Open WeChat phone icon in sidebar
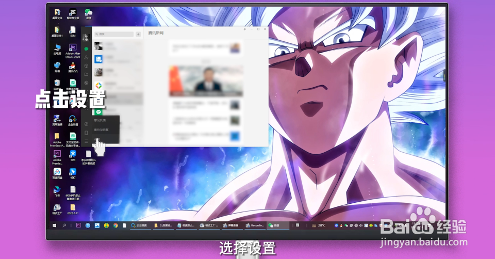The image size is (495, 259). coord(86,133)
